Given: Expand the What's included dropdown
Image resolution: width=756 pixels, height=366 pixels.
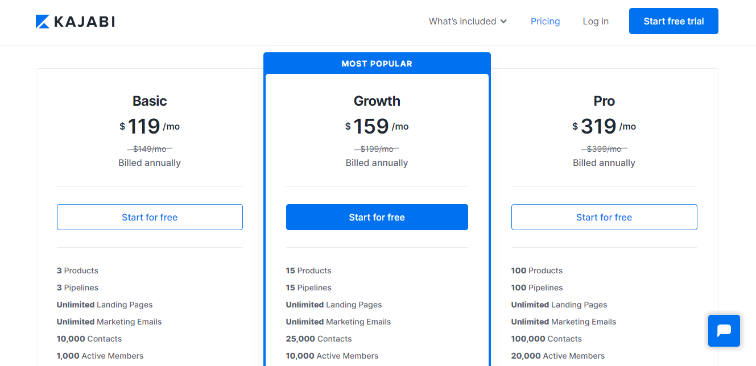Looking at the screenshot, I should [x=462, y=22].
